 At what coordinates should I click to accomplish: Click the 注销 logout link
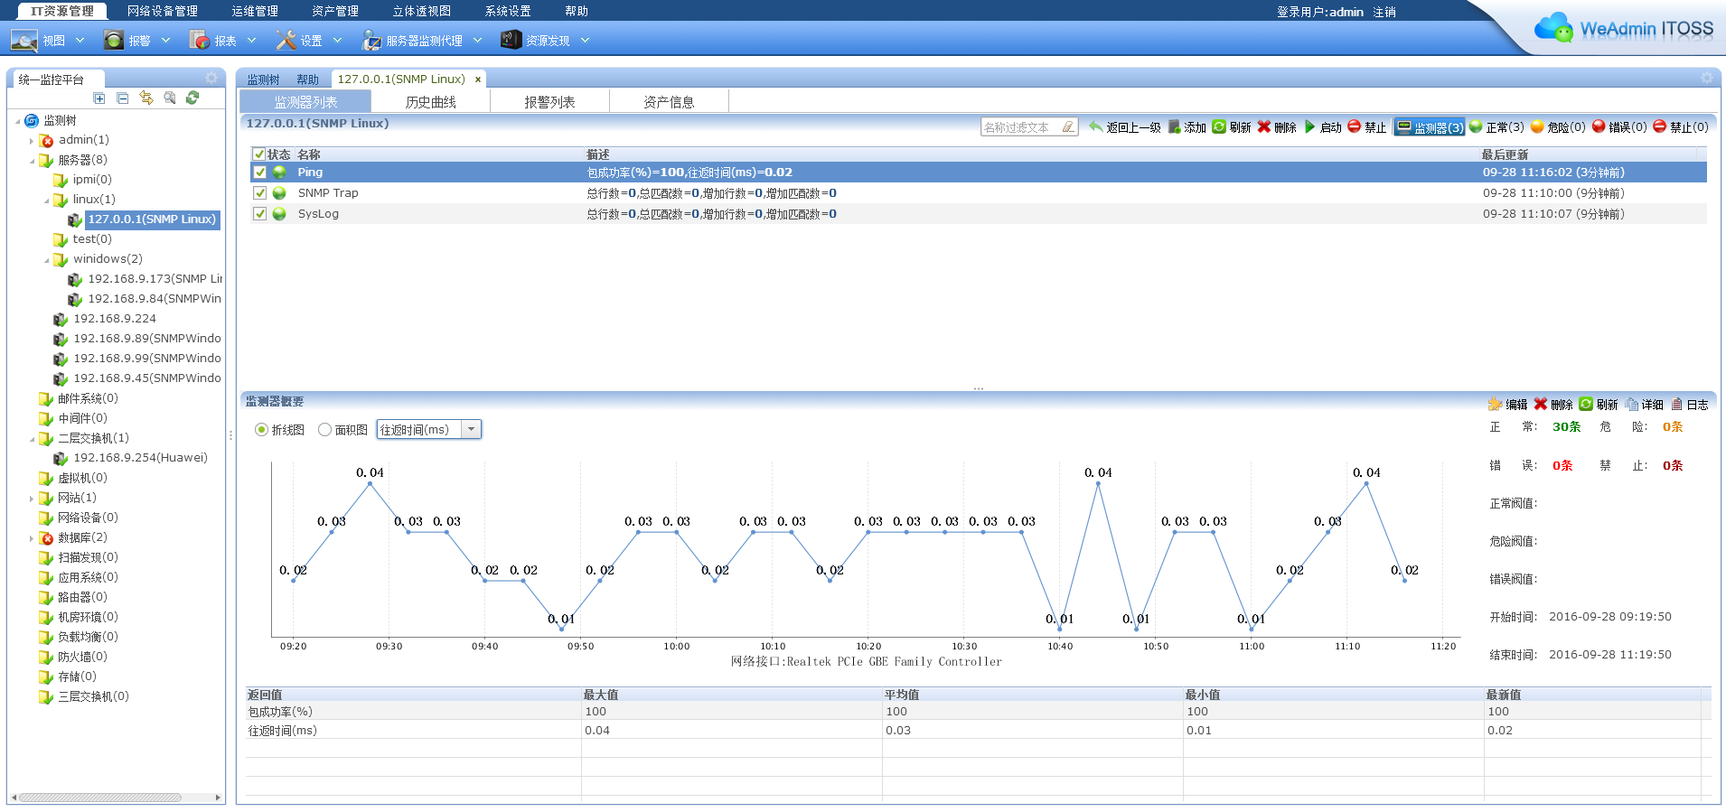tap(1384, 12)
